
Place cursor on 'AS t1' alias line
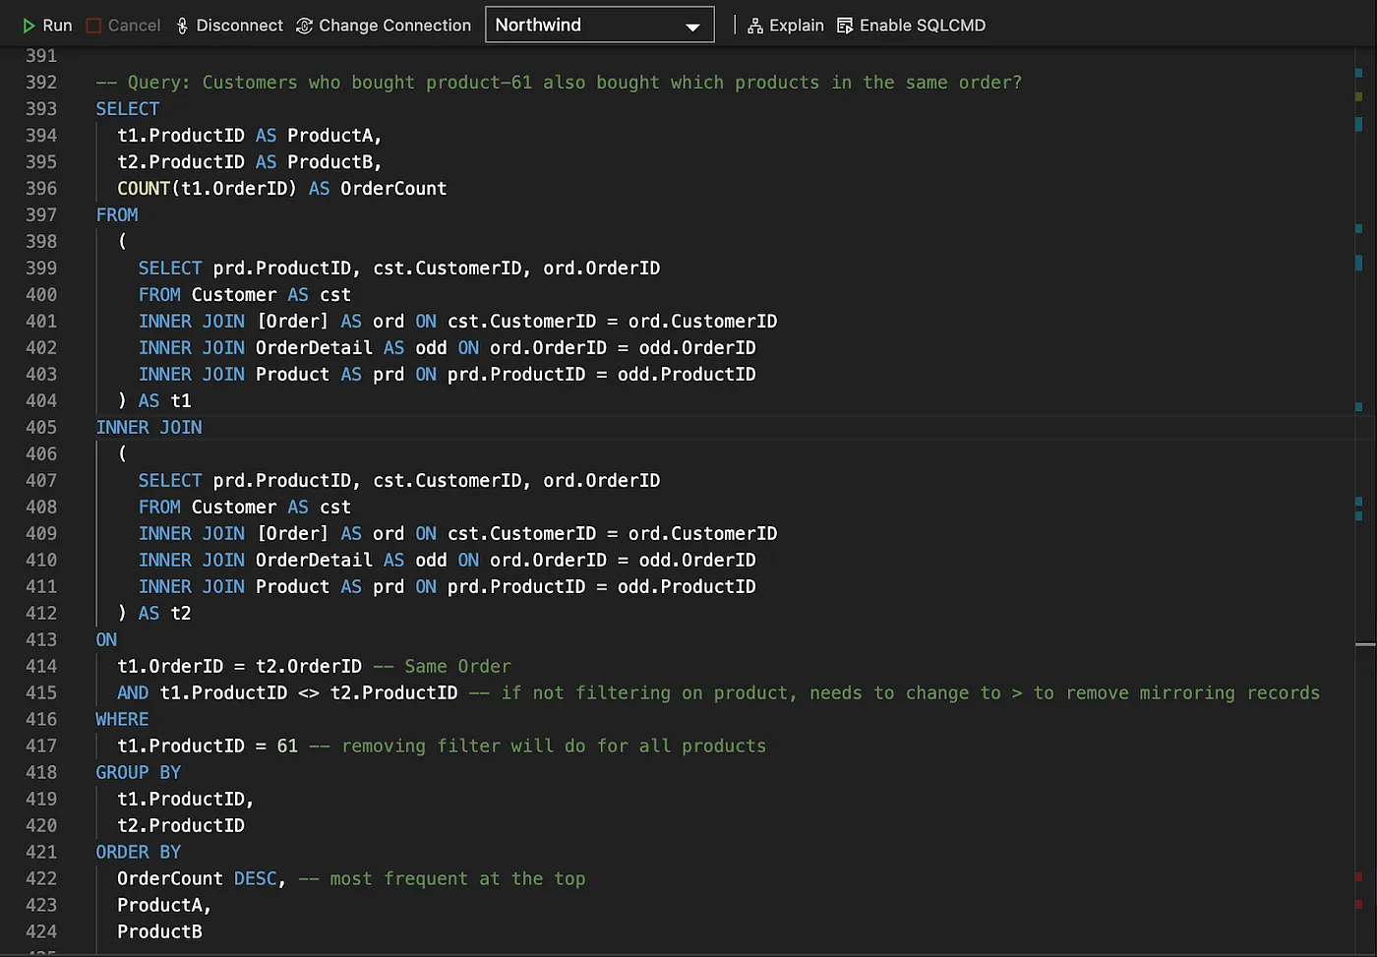154,401
